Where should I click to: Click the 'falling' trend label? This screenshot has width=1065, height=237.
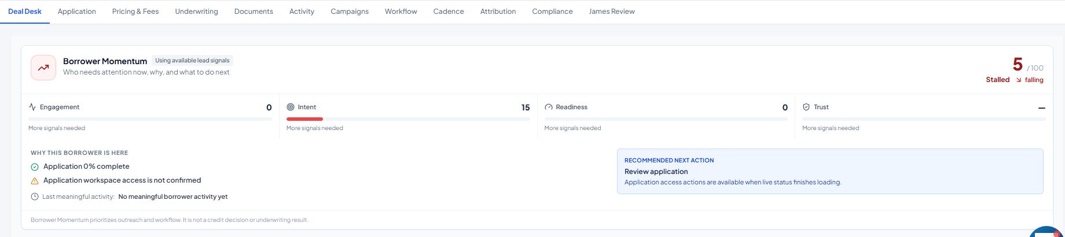coord(1034,80)
